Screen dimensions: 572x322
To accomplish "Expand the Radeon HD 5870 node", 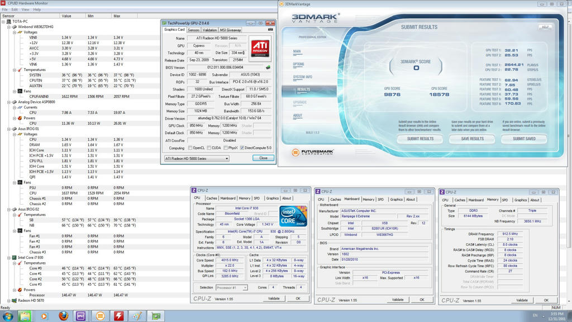I will [9, 301].
